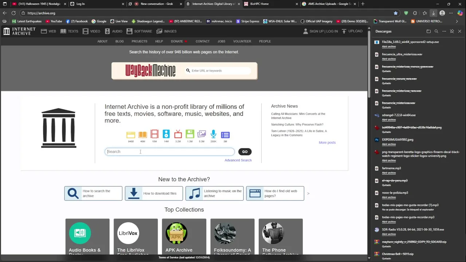The image size is (466, 262).
Task: Open the purple images icon (5.3M)
Action: tap(202, 134)
